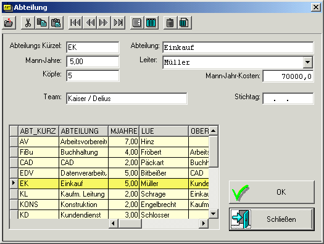
Task: Click the Abteilung window title icon
Action: [7, 7]
